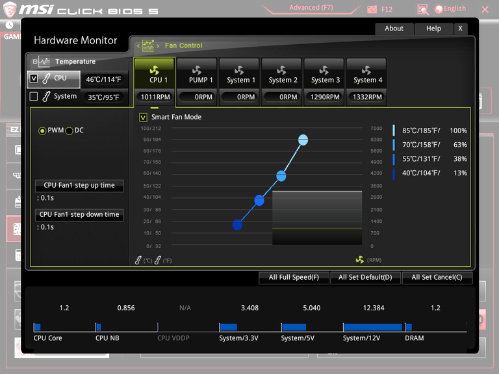
Task: Click the screenshot camera F12 icon
Action: pos(372,9)
